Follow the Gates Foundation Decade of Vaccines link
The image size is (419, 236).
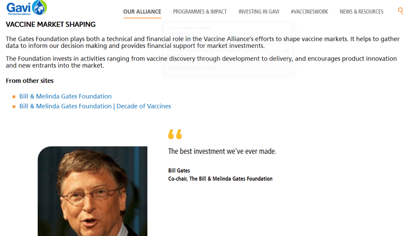point(95,106)
